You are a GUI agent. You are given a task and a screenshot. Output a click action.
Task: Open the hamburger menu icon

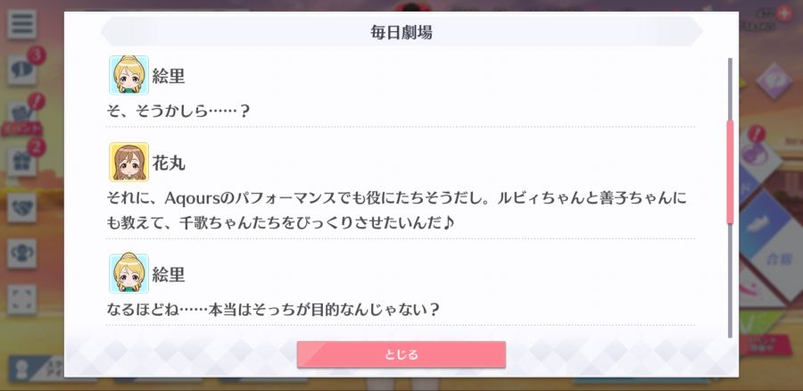(21, 24)
